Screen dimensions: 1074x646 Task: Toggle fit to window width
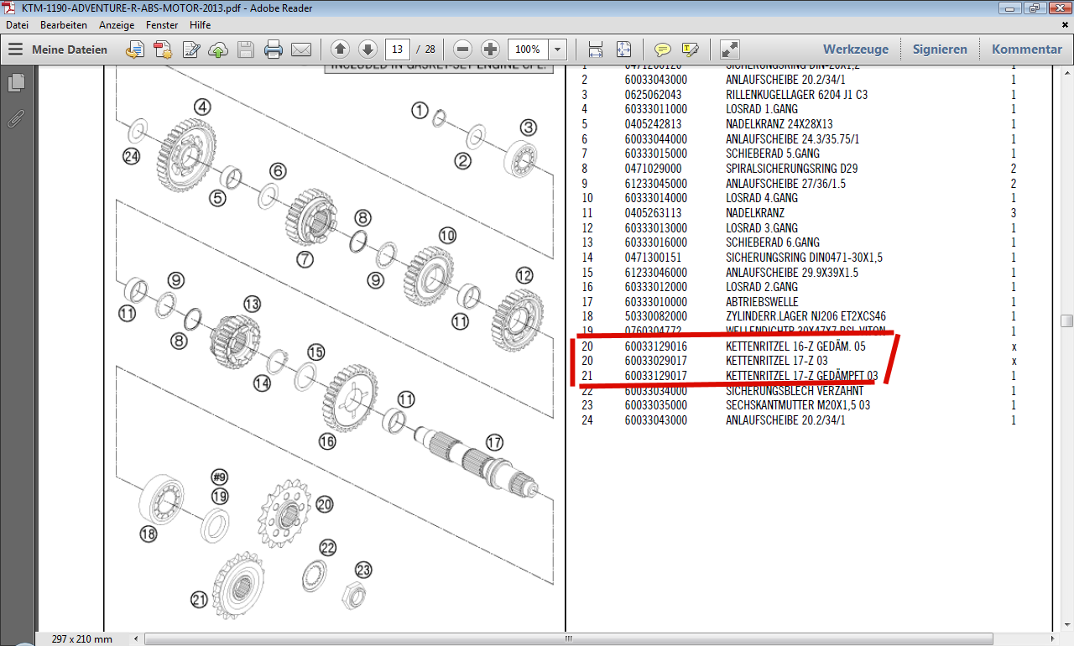(x=596, y=49)
